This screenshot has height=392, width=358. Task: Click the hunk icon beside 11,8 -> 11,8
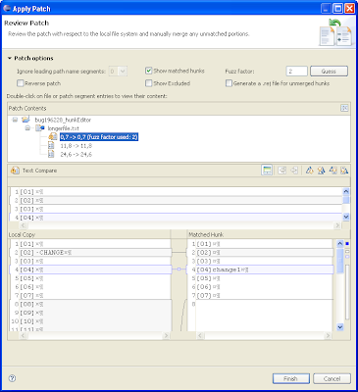(x=51, y=145)
